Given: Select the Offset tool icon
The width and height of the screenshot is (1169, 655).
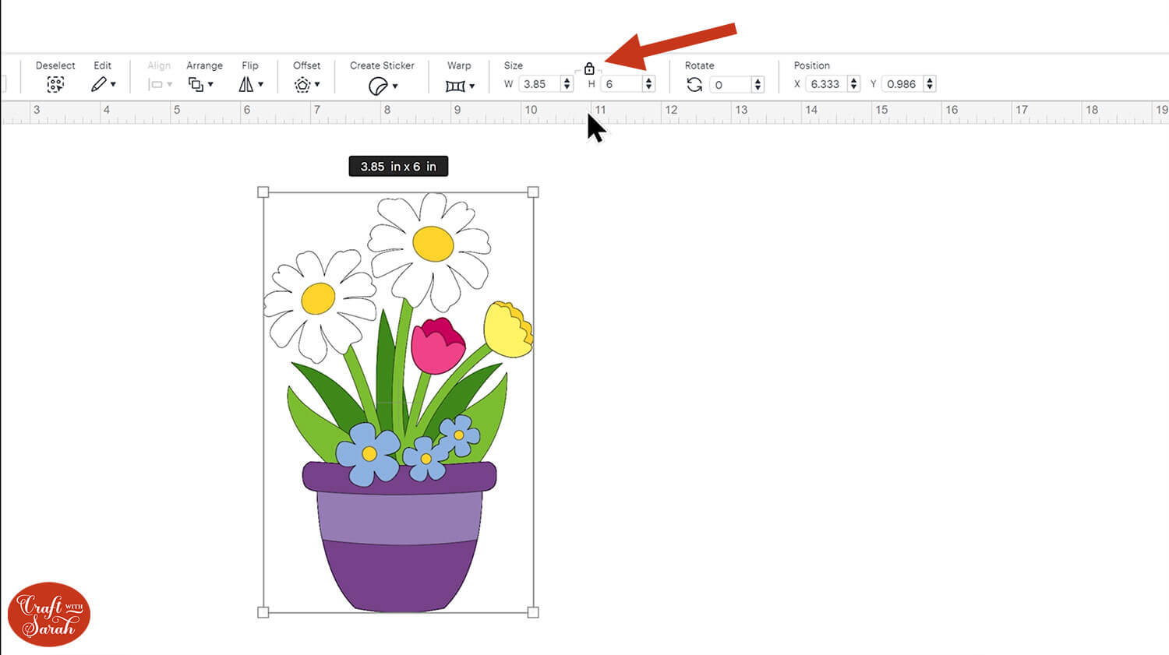Looking at the screenshot, I should point(302,85).
